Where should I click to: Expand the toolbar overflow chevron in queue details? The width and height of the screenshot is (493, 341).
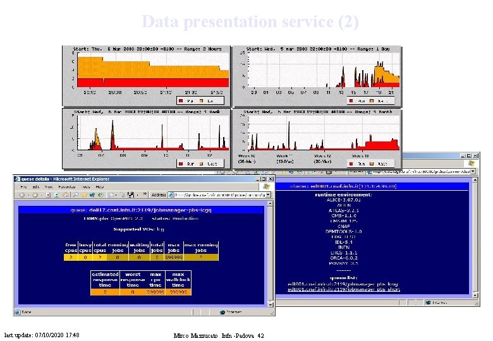click(145, 194)
